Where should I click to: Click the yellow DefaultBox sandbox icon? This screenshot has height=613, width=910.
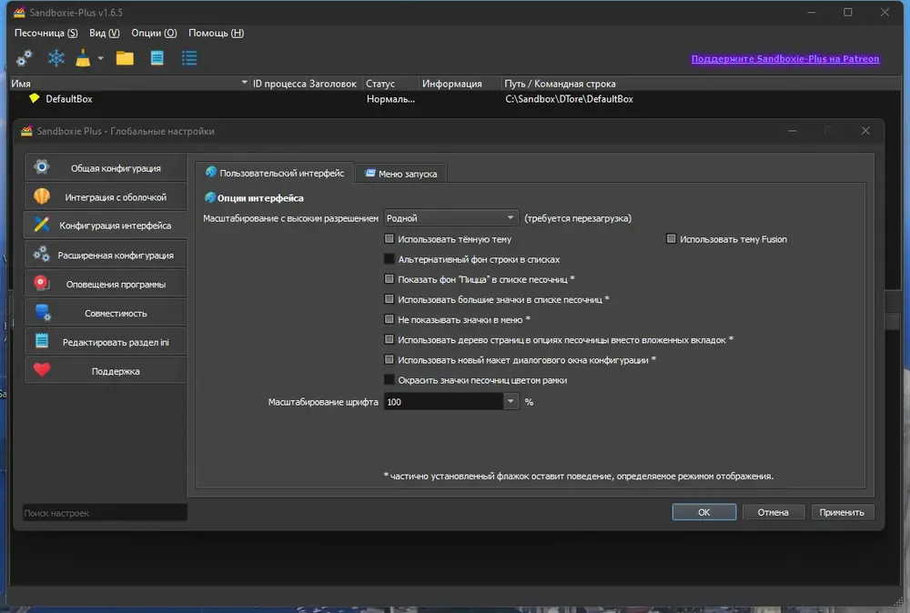[x=35, y=98]
